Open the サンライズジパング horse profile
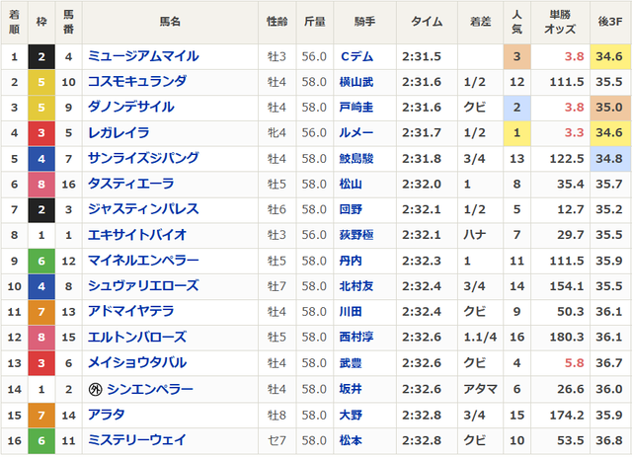Screen dimensions: 632x458 [143, 158]
